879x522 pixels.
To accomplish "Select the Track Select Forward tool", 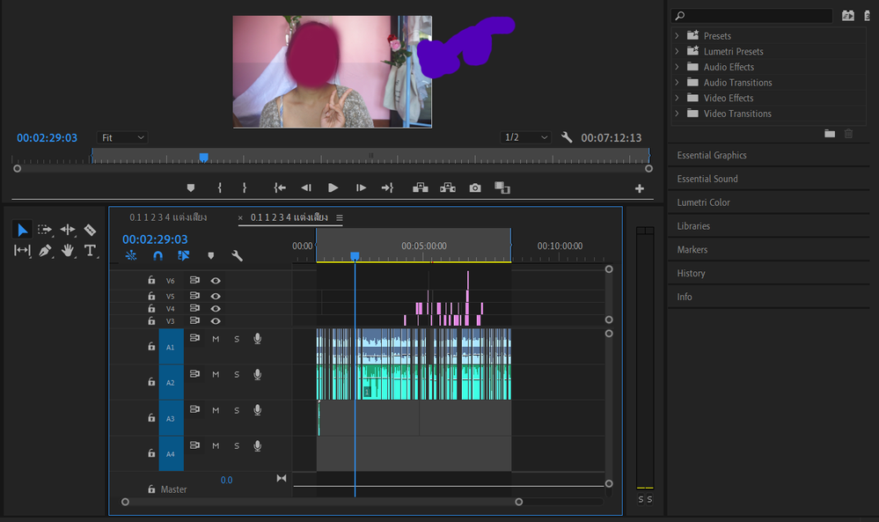I will [45, 230].
